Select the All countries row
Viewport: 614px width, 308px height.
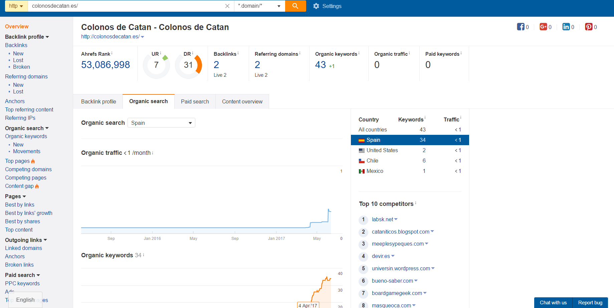[410, 129]
